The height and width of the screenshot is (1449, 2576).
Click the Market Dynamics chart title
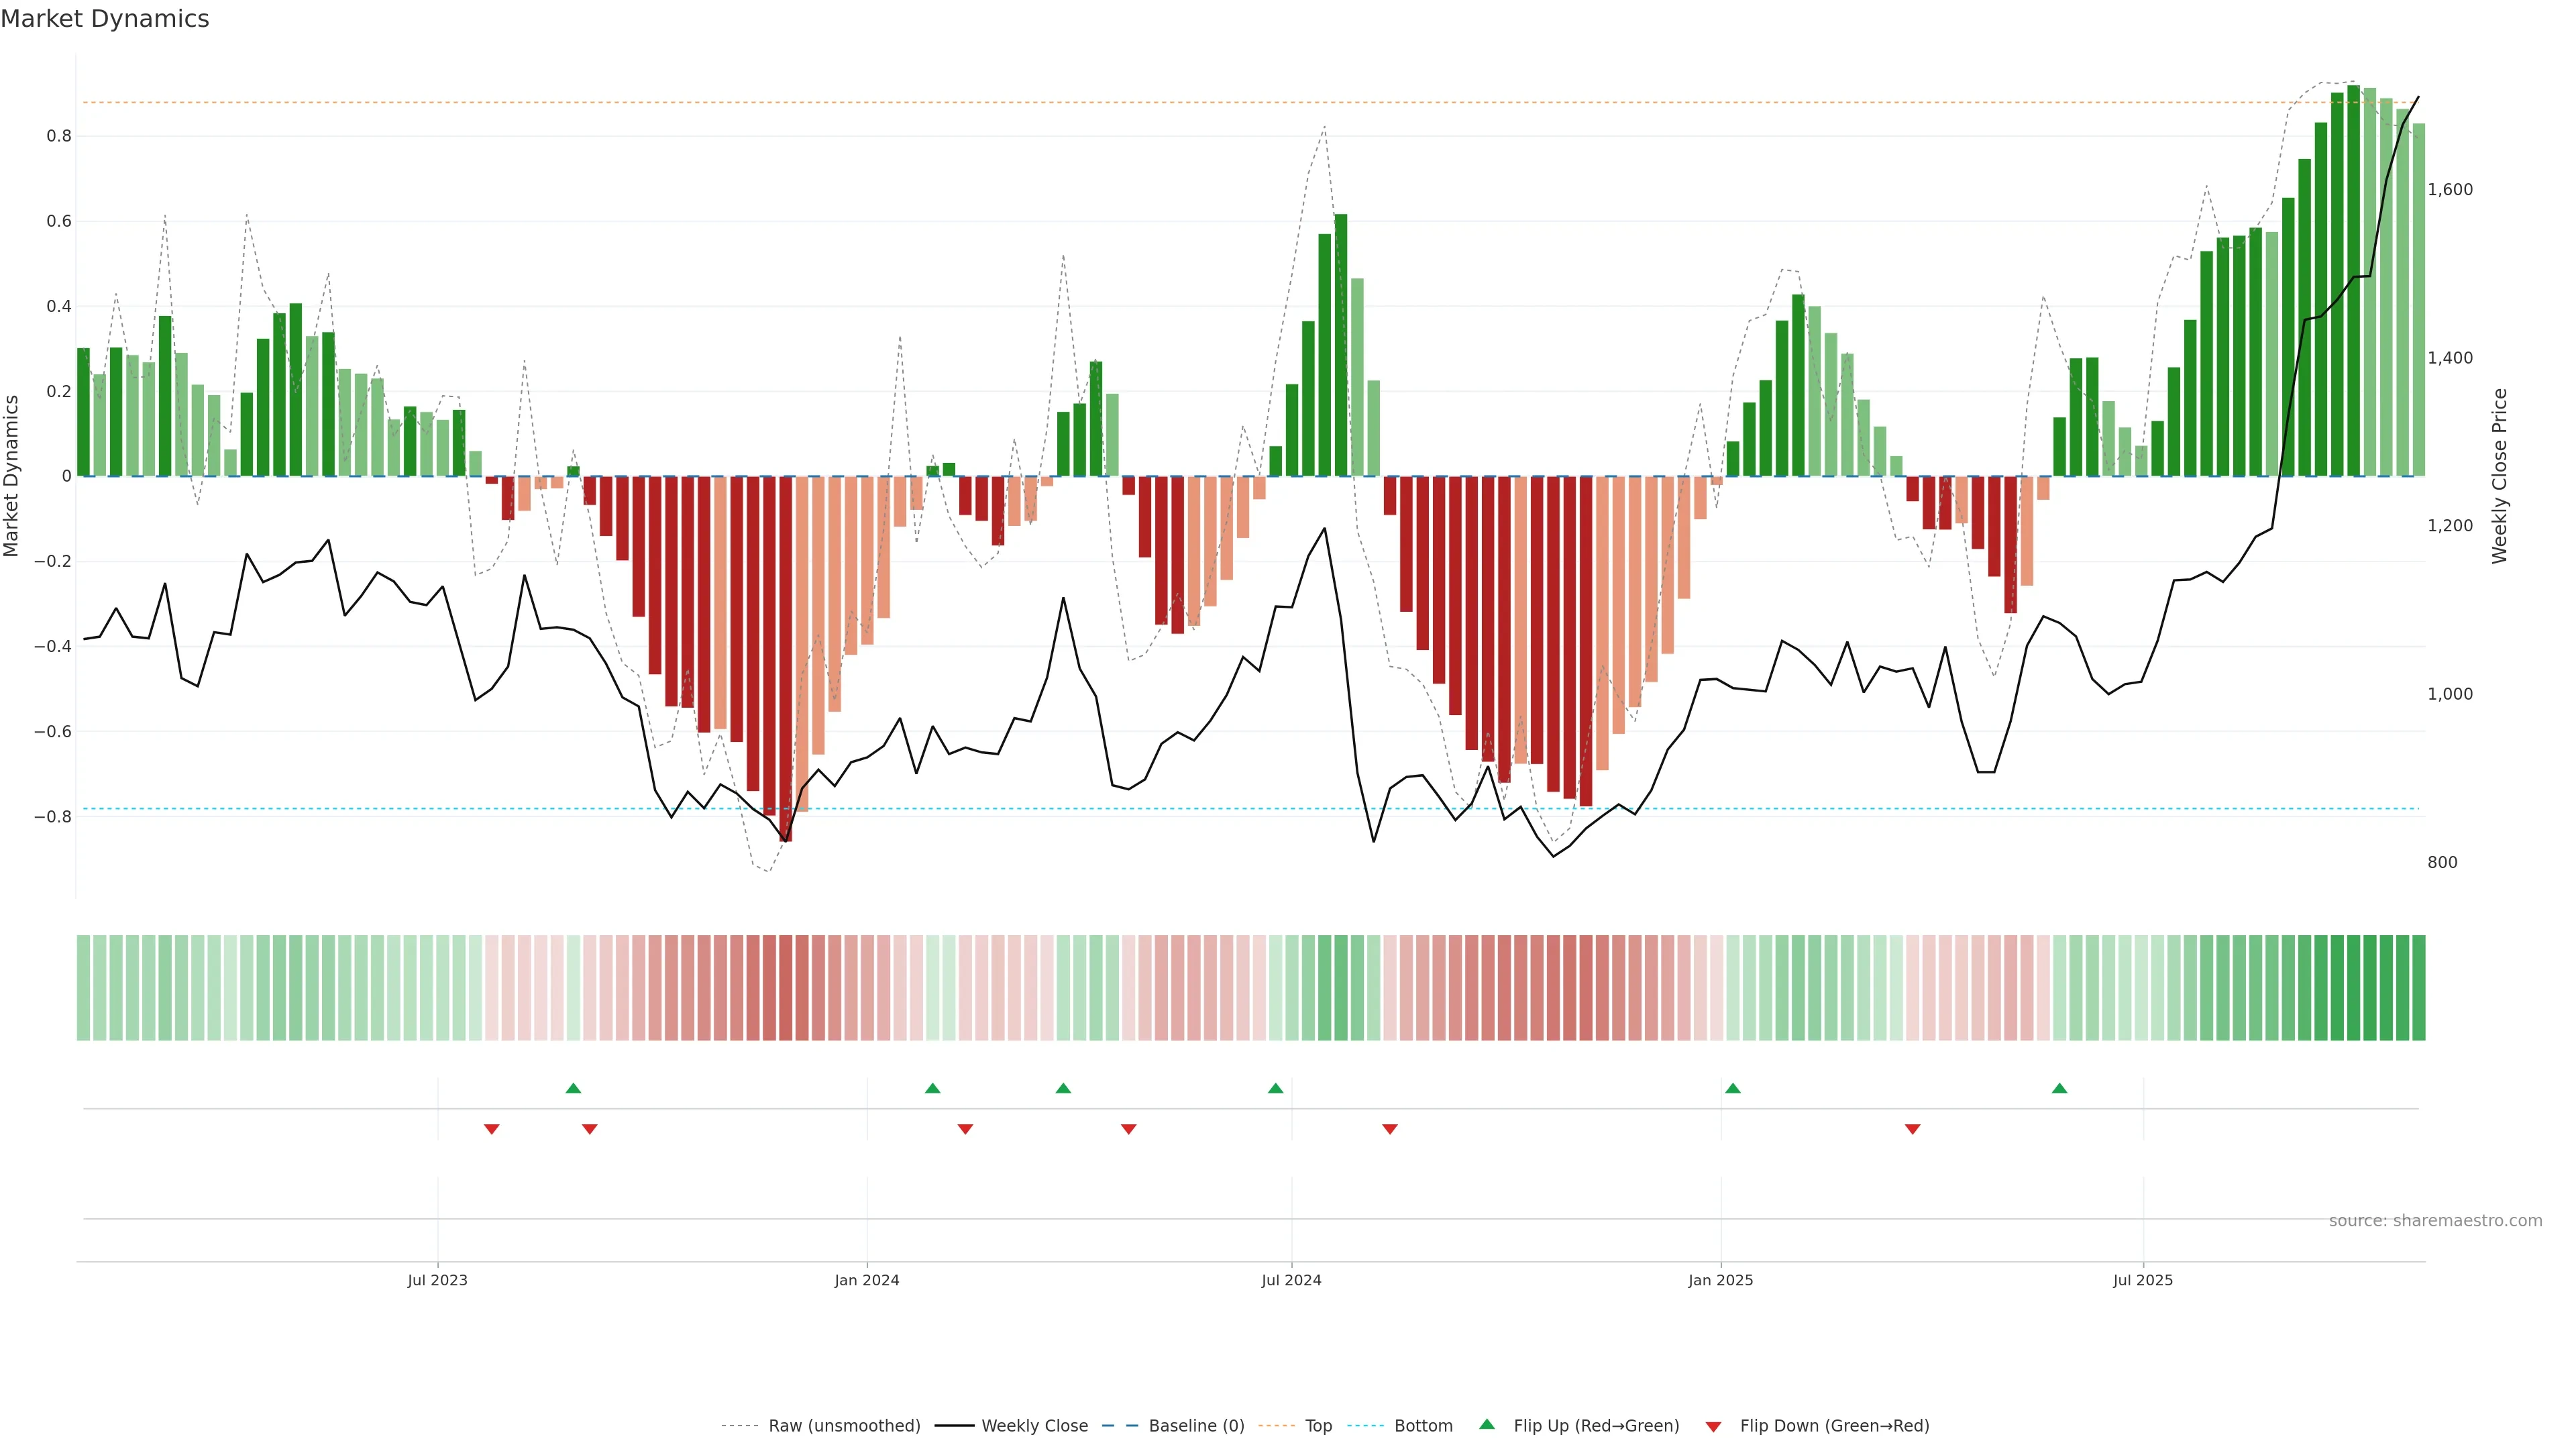[x=105, y=19]
